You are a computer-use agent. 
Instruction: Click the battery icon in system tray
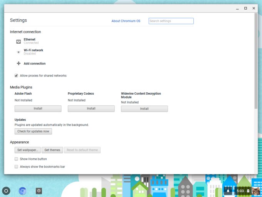tap(248, 191)
